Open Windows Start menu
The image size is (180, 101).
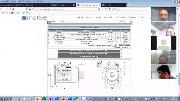(3, 99)
